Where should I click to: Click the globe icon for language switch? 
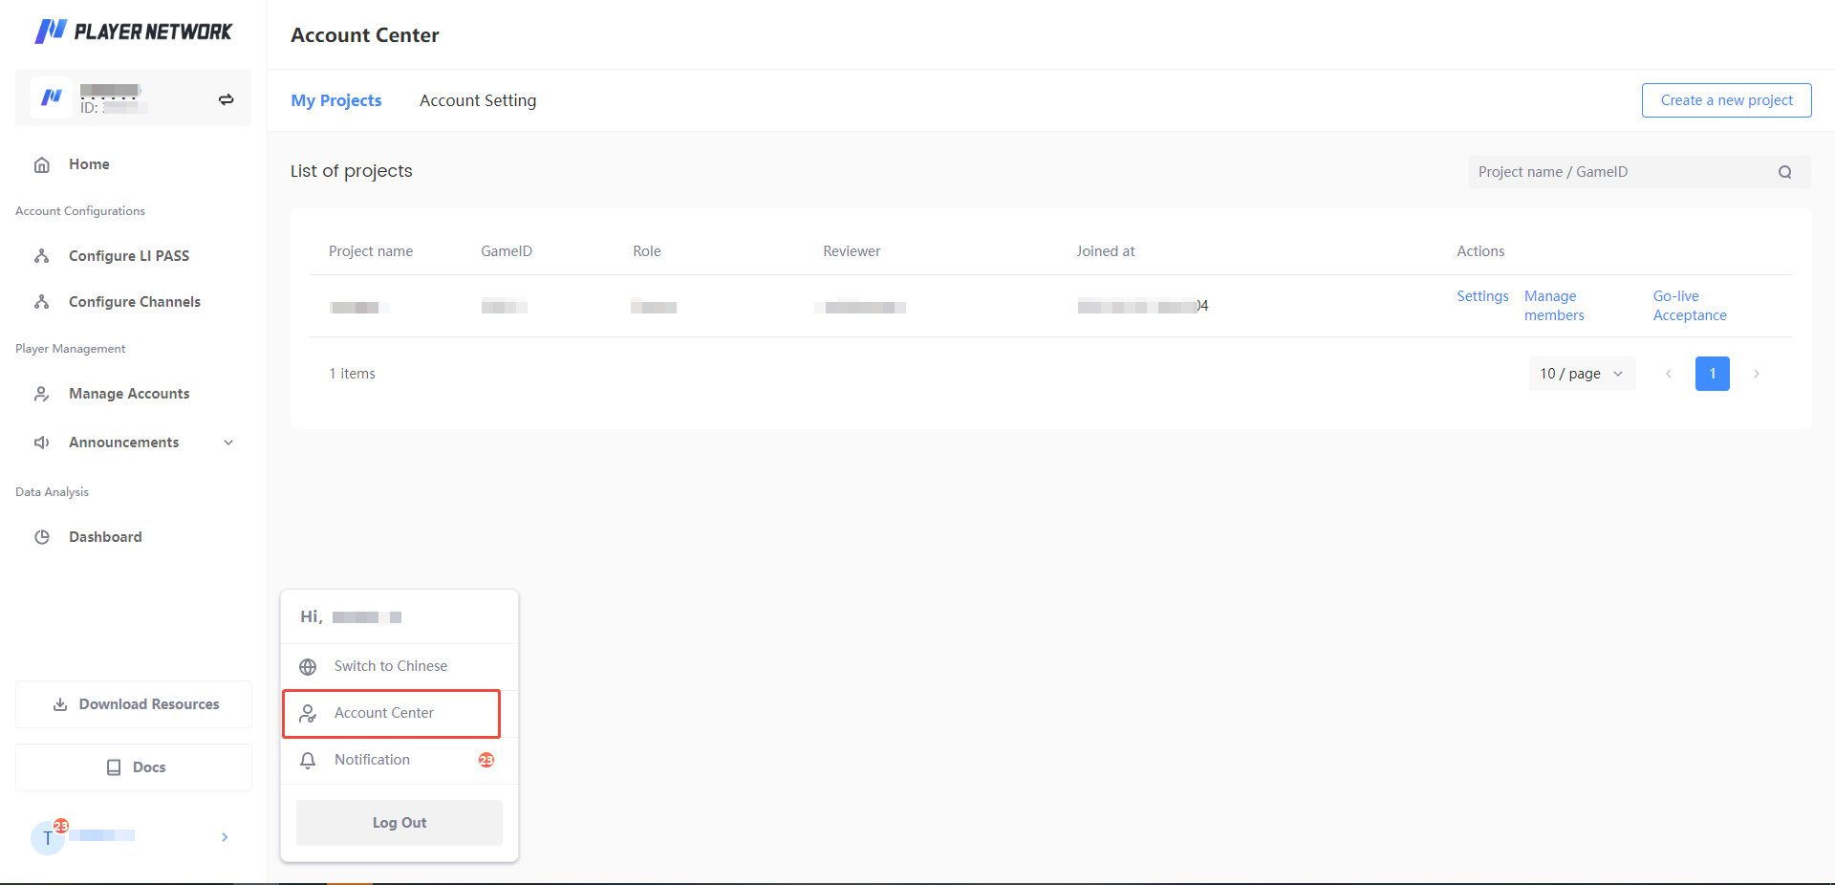(308, 667)
